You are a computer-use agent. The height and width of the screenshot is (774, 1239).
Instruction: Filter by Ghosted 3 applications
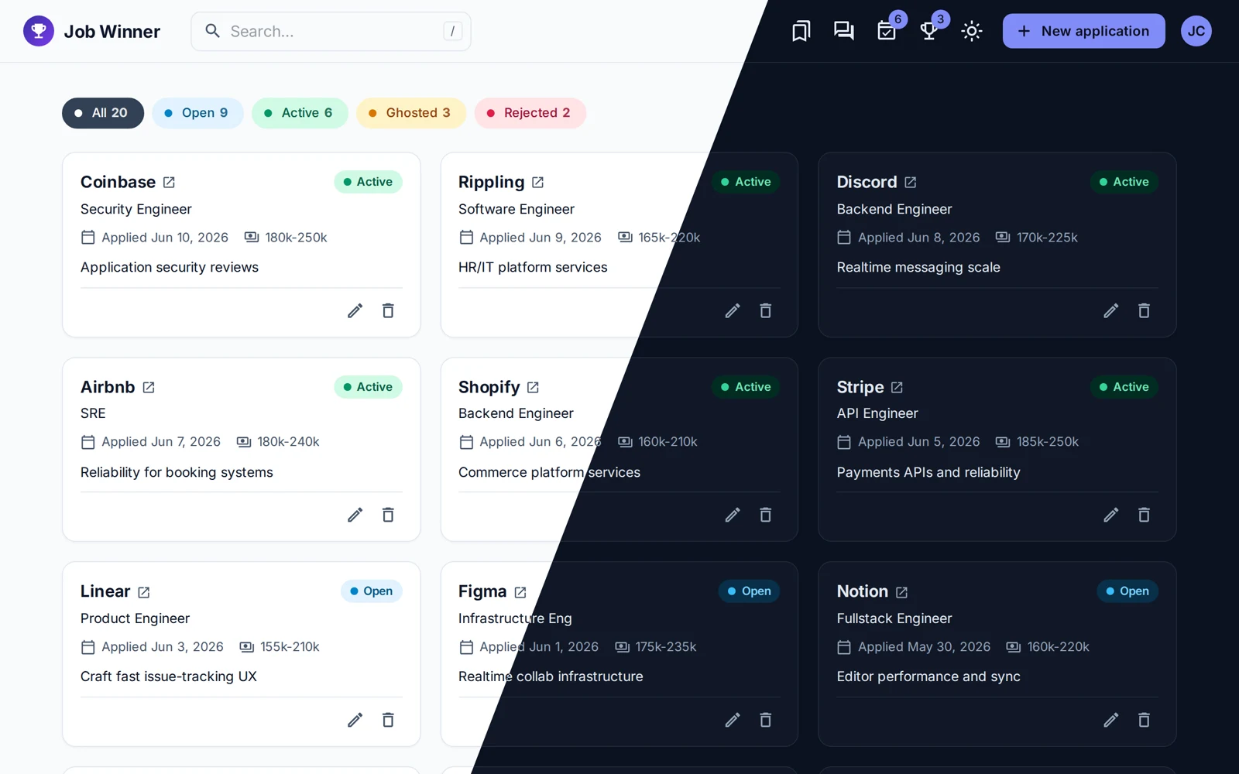click(x=411, y=113)
